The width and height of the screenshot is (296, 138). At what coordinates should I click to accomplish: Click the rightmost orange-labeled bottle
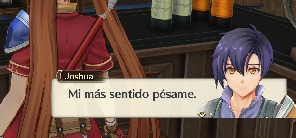(x=222, y=13)
